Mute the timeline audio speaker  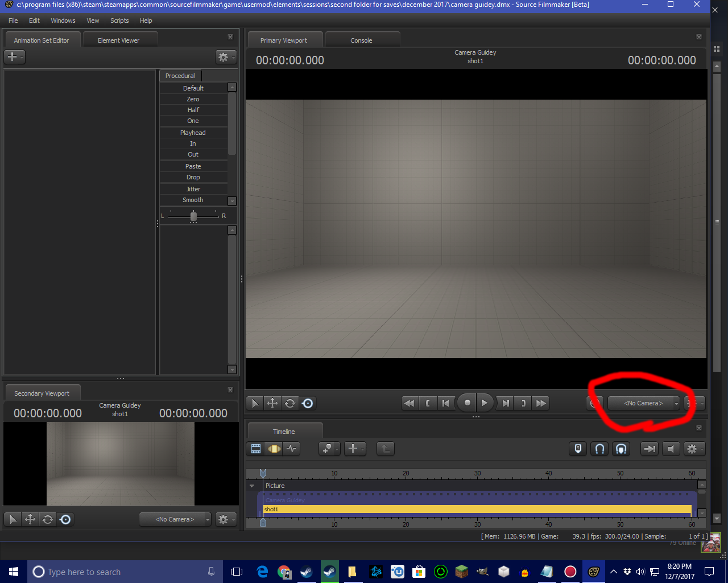[x=671, y=449]
